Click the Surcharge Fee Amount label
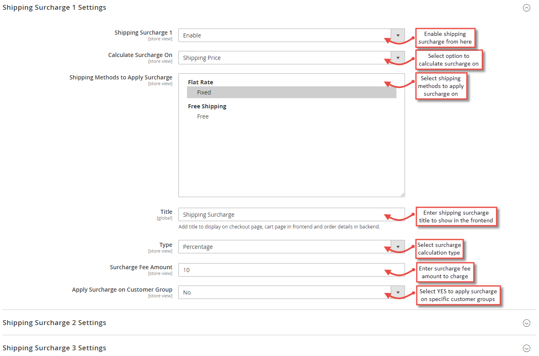This screenshot has width=539, height=356. pos(141,267)
